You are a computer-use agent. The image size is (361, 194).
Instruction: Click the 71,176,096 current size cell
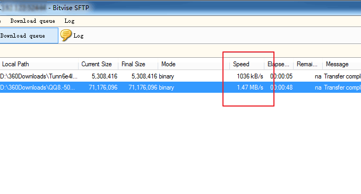[103, 87]
